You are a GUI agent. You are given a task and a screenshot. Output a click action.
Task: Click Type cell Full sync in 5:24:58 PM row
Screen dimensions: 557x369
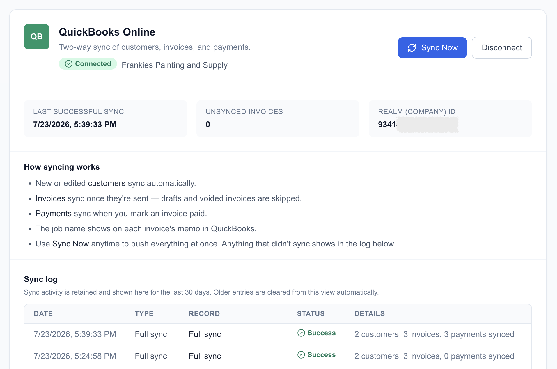(151, 356)
